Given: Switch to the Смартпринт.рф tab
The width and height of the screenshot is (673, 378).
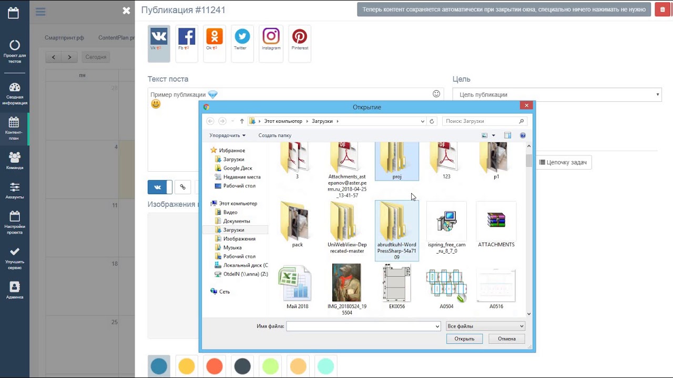Looking at the screenshot, I should click(64, 38).
